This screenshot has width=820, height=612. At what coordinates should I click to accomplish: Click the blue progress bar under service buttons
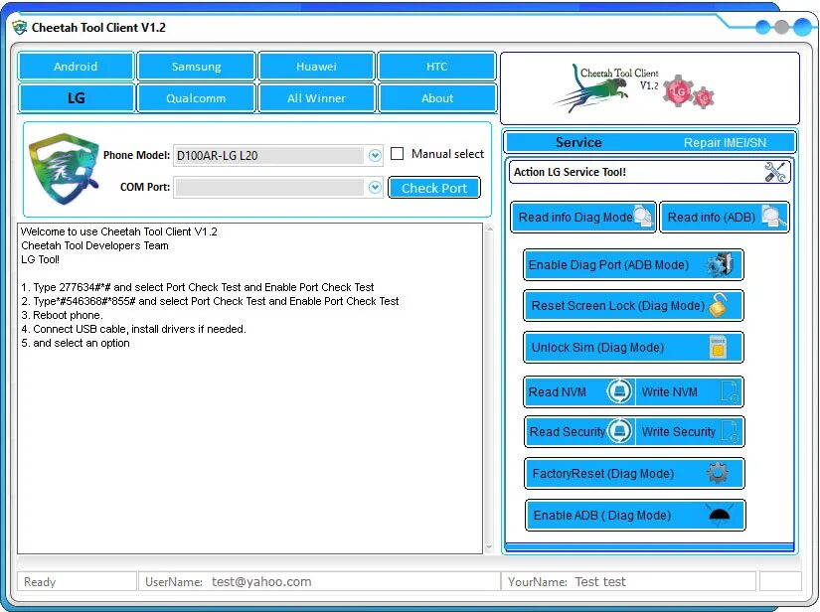[x=649, y=547]
